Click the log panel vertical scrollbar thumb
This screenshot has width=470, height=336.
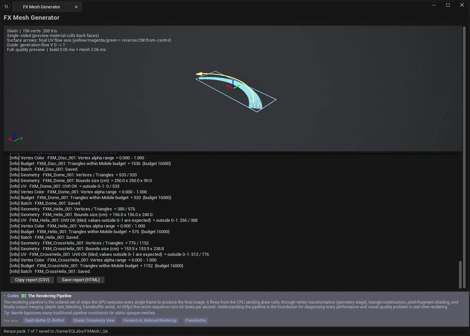pyautogui.click(x=460, y=274)
